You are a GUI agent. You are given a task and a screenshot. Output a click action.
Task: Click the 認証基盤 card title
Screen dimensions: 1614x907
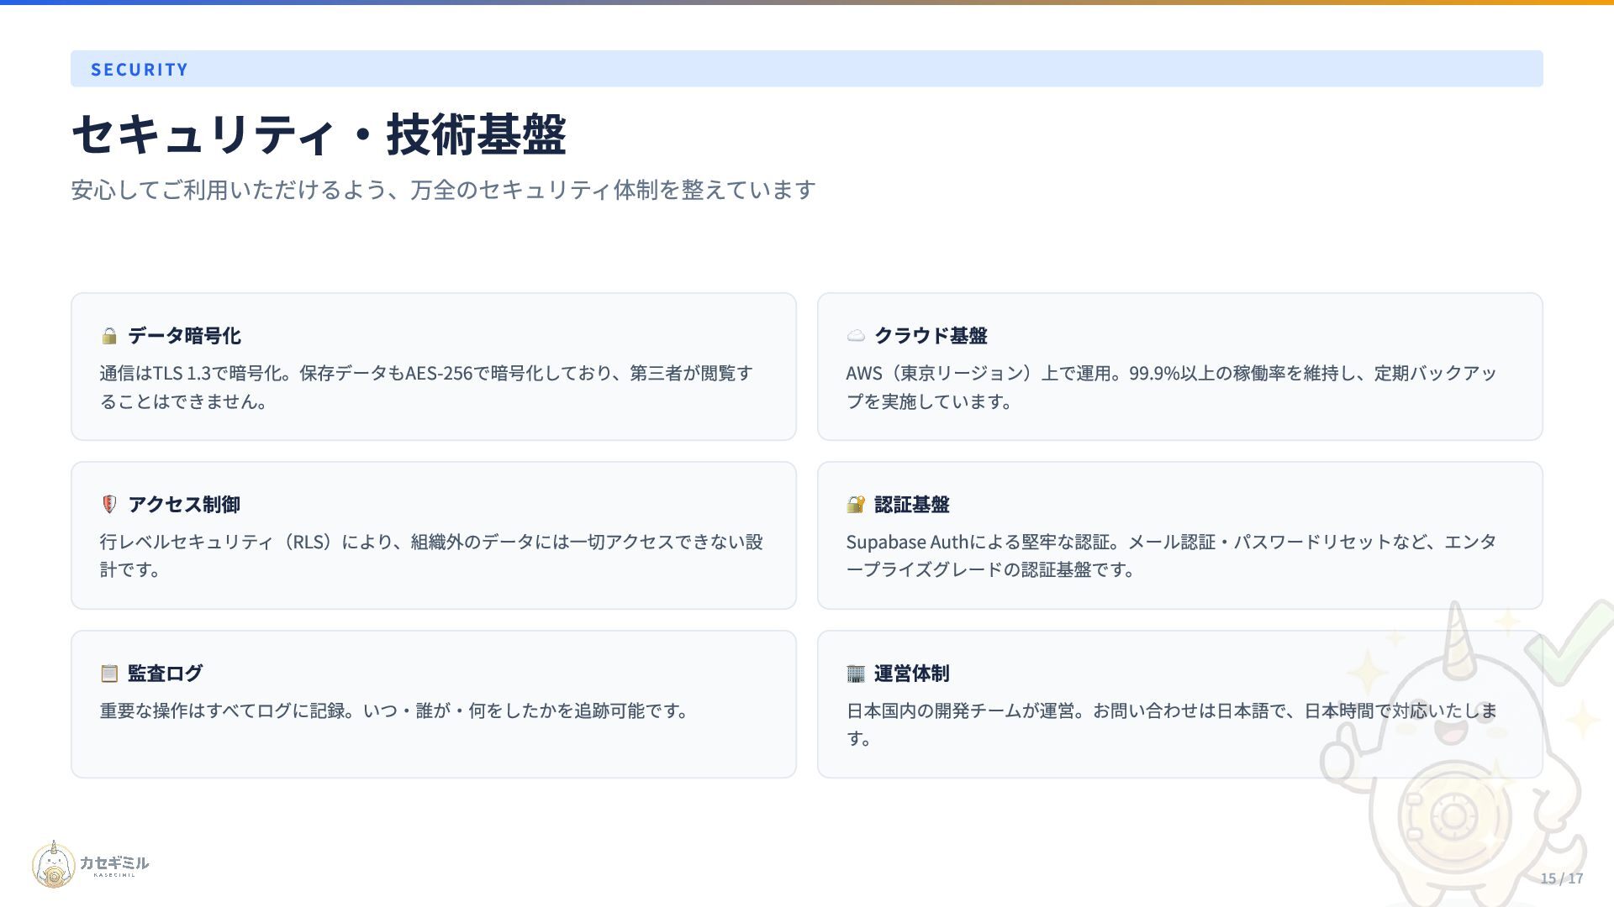[x=912, y=505]
